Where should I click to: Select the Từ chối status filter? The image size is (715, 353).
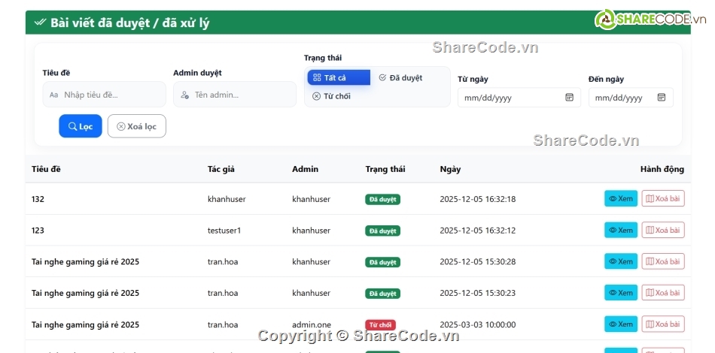coord(331,96)
